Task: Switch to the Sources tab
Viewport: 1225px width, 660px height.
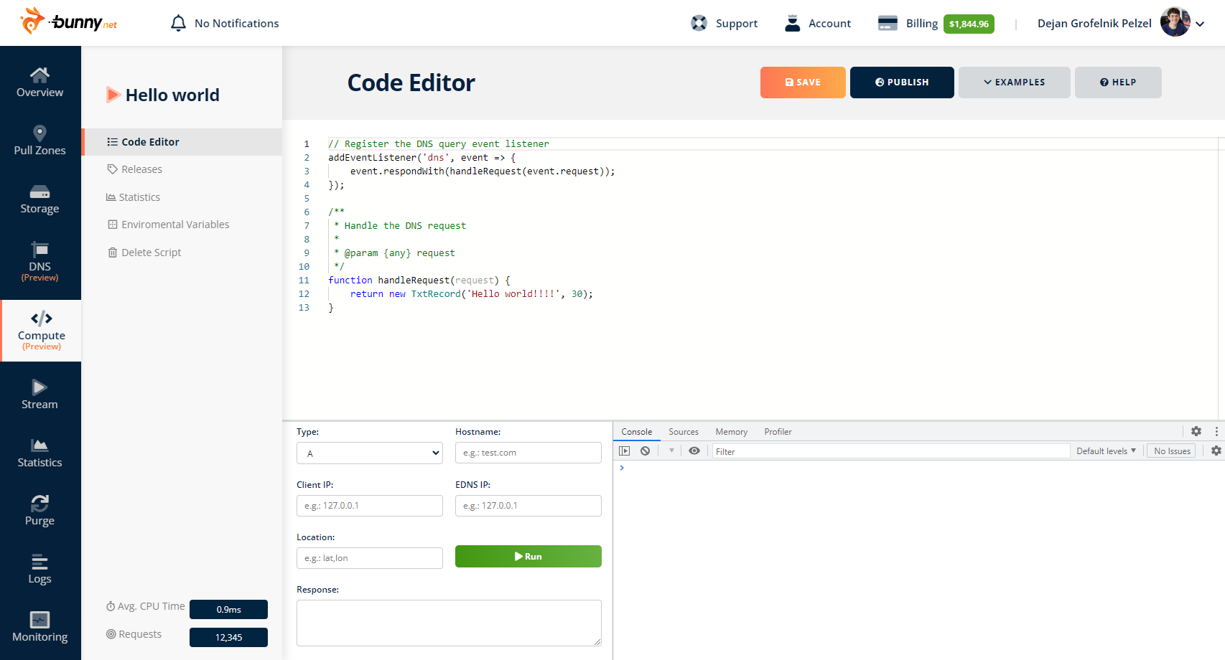Action: [x=684, y=431]
